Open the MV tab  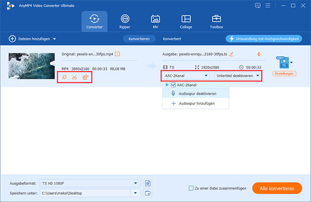pyautogui.click(x=155, y=21)
